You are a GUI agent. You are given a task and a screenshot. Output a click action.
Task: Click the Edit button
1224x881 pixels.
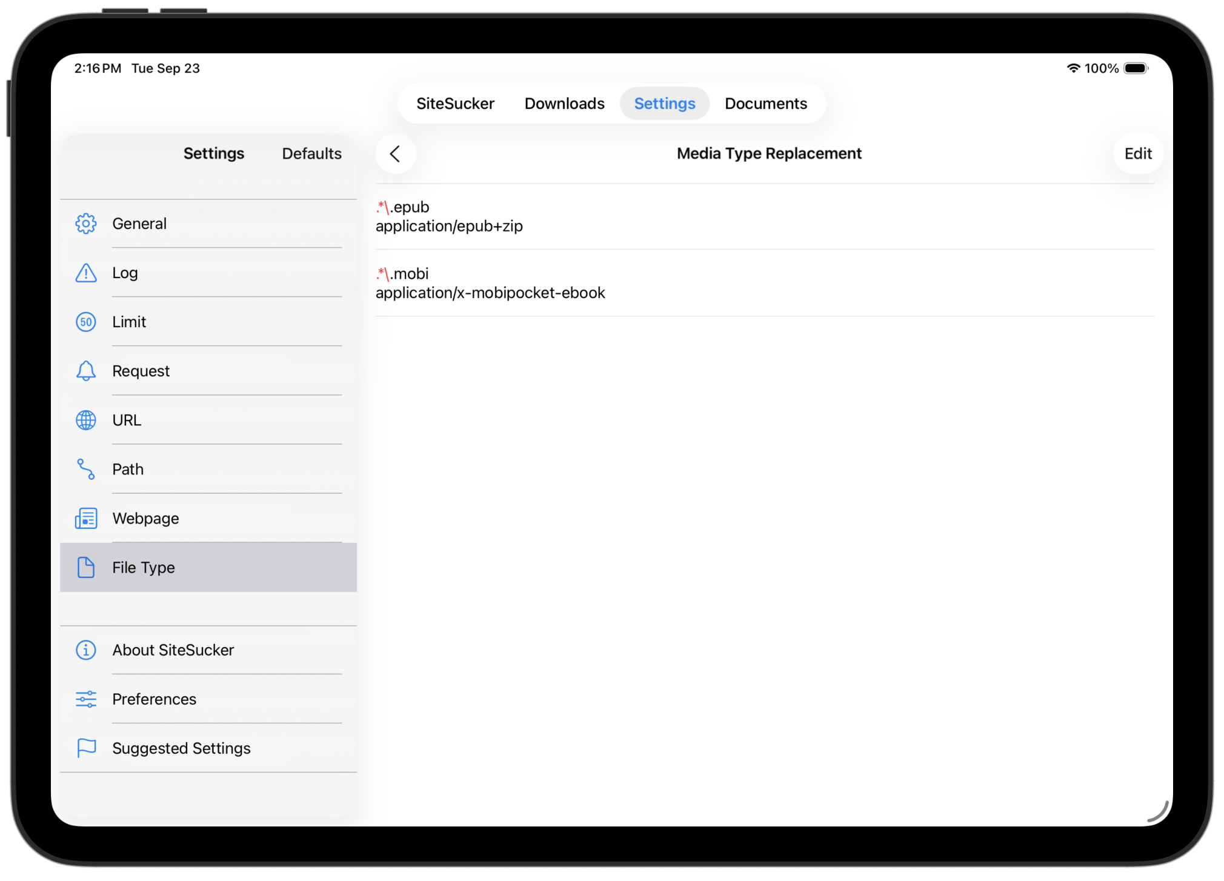click(1137, 153)
